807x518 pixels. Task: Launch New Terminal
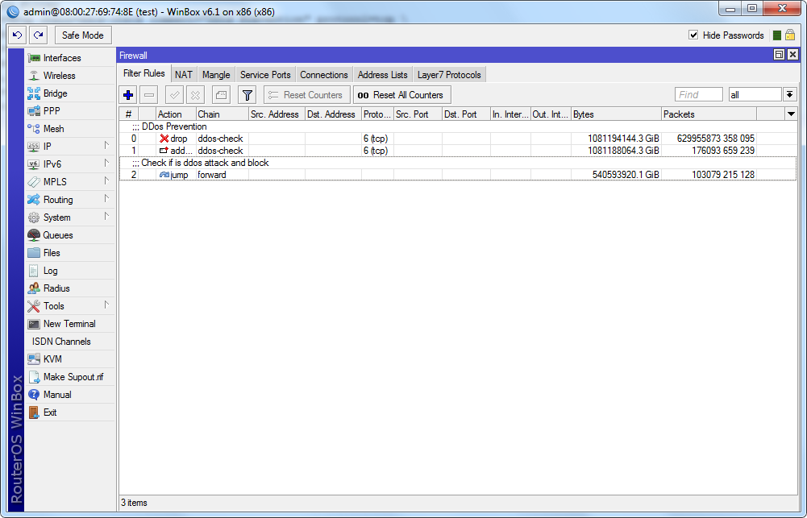[x=70, y=324]
